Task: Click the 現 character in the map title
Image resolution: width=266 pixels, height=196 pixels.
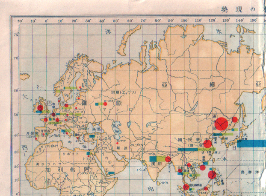Action: pyautogui.click(x=247, y=9)
